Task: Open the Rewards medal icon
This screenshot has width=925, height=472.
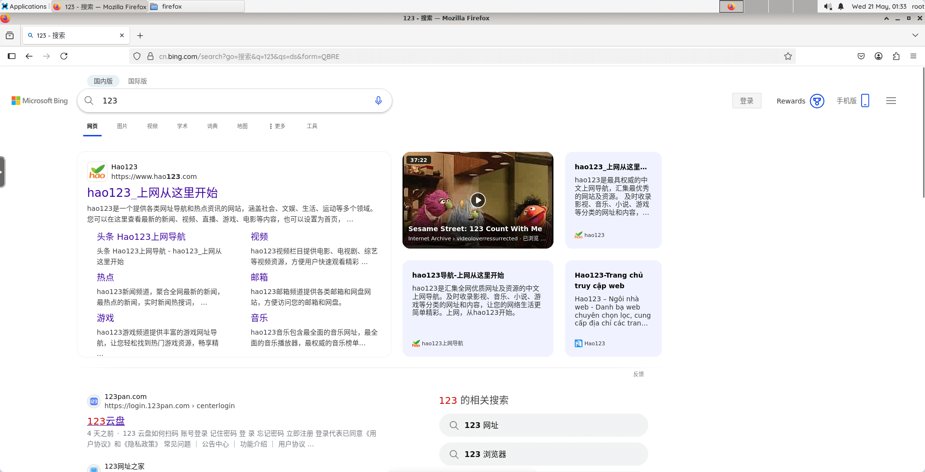Action: tap(817, 101)
